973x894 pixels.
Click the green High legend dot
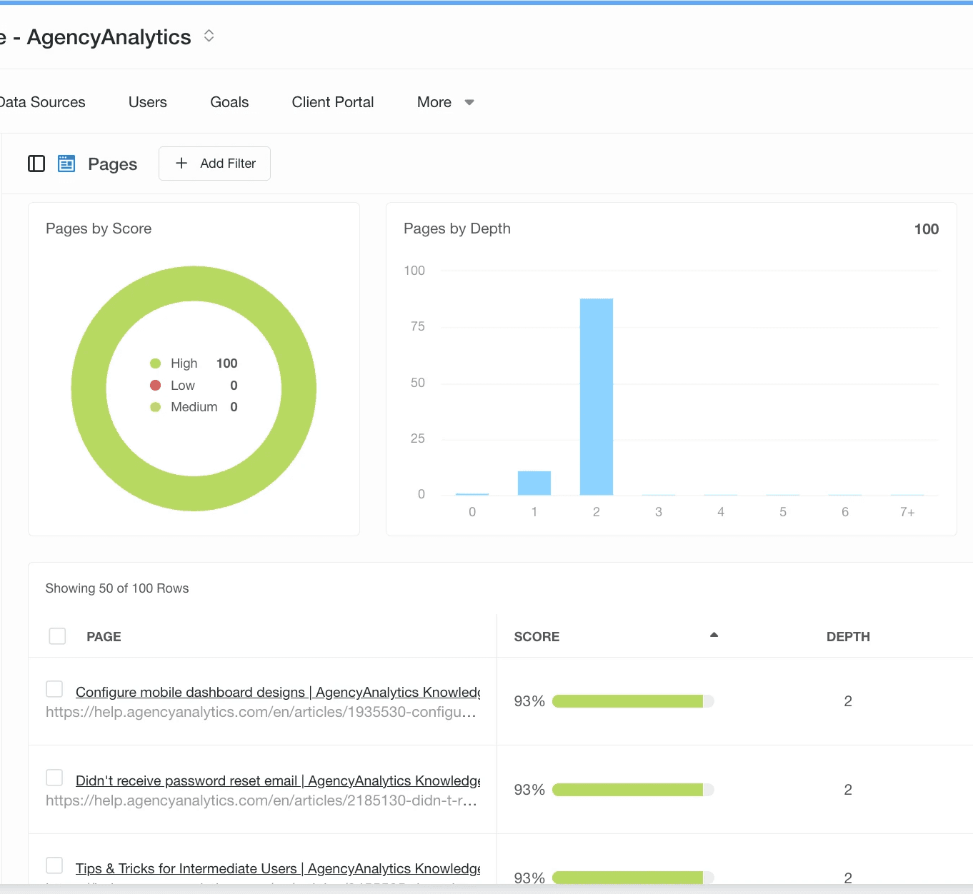point(156,363)
